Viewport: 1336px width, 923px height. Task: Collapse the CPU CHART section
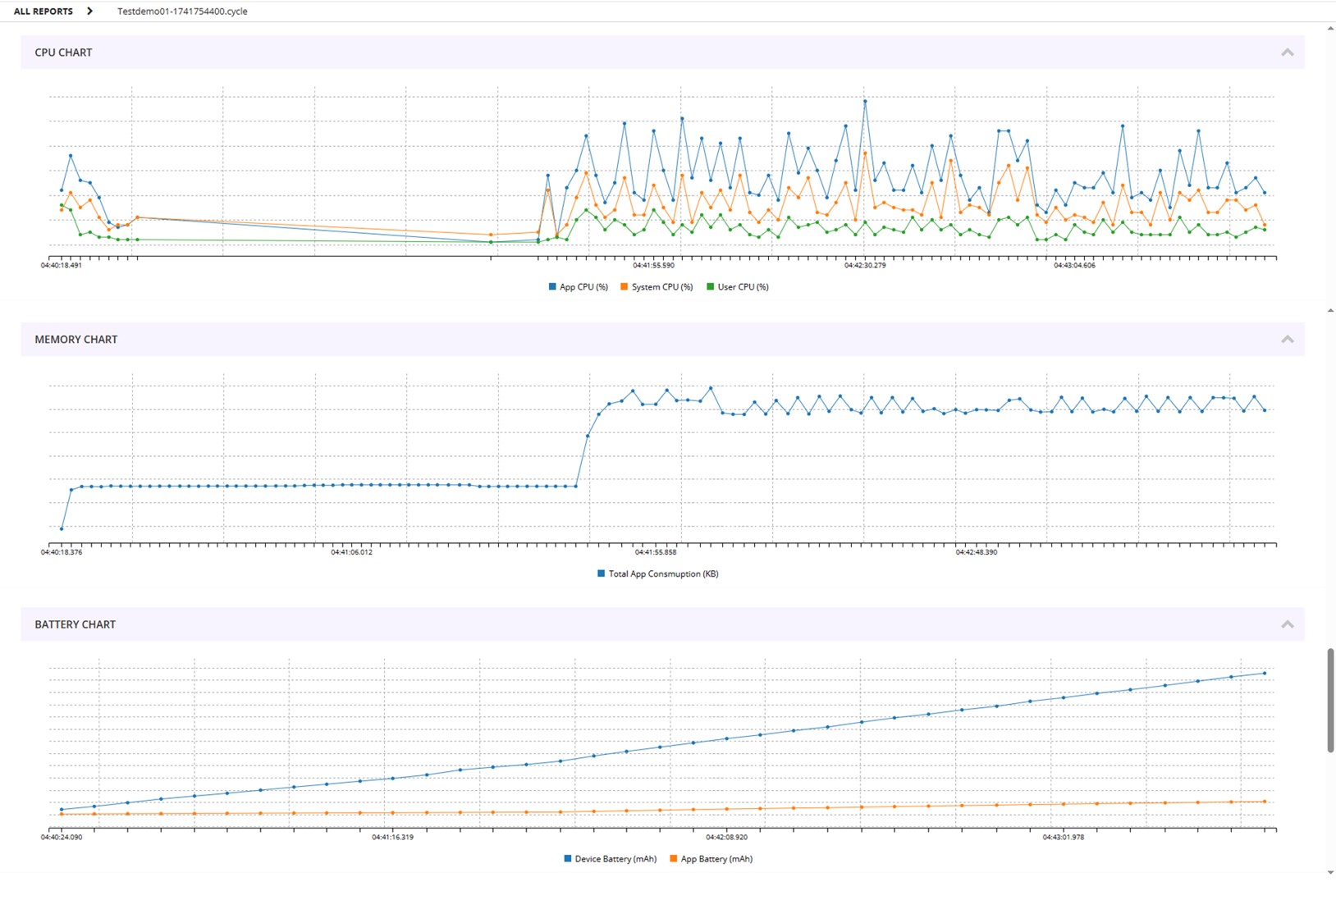click(1287, 53)
